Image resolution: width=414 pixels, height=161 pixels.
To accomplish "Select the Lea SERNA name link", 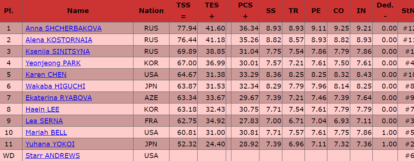I will click(44, 121).
